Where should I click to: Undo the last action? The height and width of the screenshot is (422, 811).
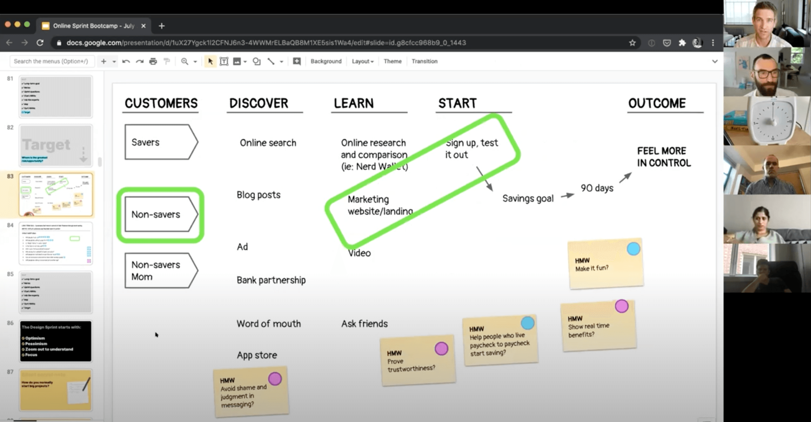tap(126, 61)
